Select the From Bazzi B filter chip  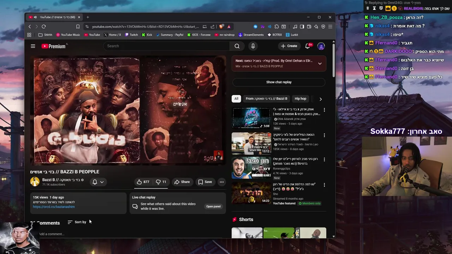coord(266,99)
